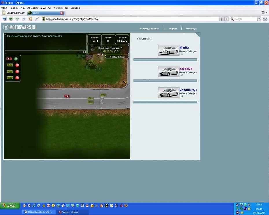Launch Firefox from the quick launch bar
Screen dimensions: 269x215
(126, 205)
